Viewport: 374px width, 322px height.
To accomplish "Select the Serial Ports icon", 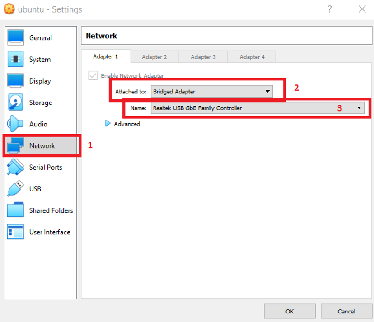I will (x=15, y=167).
